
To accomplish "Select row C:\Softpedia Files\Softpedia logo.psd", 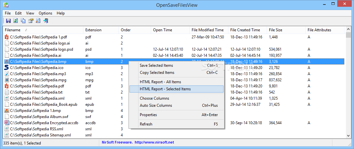I will (x=174, y=49).
